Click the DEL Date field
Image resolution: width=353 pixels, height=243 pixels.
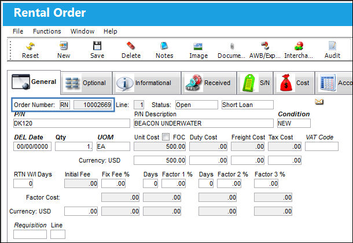tap(32, 146)
